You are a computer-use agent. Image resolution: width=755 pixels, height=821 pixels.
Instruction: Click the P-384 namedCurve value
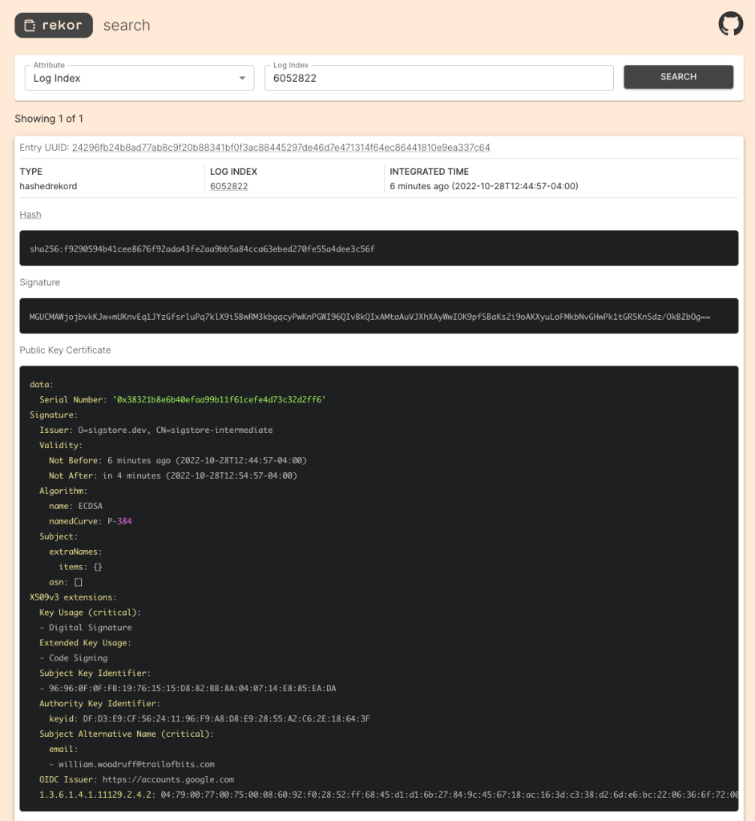[x=119, y=521]
